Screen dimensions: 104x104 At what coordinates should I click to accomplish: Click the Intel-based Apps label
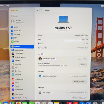coord(44,64)
